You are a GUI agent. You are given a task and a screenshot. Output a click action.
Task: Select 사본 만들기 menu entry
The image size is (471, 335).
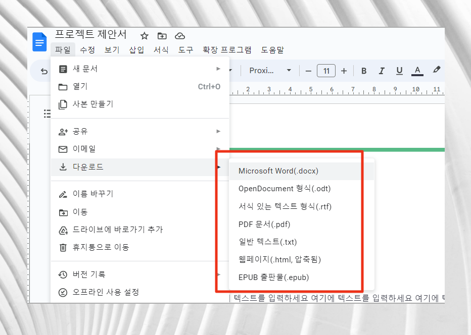140,104
